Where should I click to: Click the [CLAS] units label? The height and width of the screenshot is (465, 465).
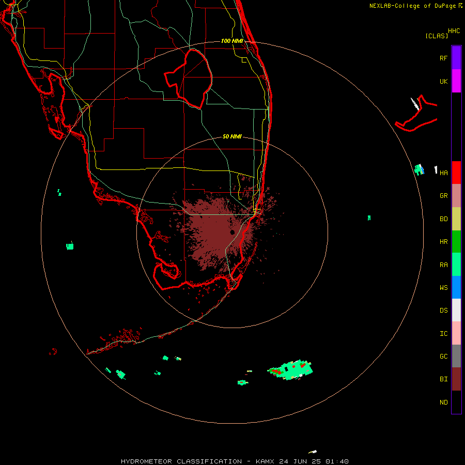(437, 36)
